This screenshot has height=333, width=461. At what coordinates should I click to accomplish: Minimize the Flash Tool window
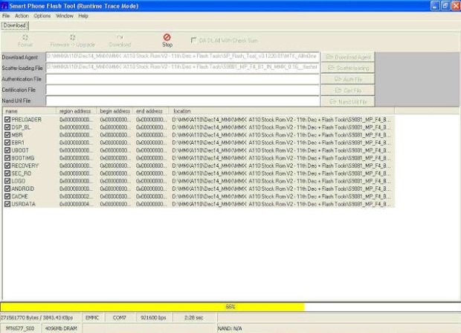[435, 6]
